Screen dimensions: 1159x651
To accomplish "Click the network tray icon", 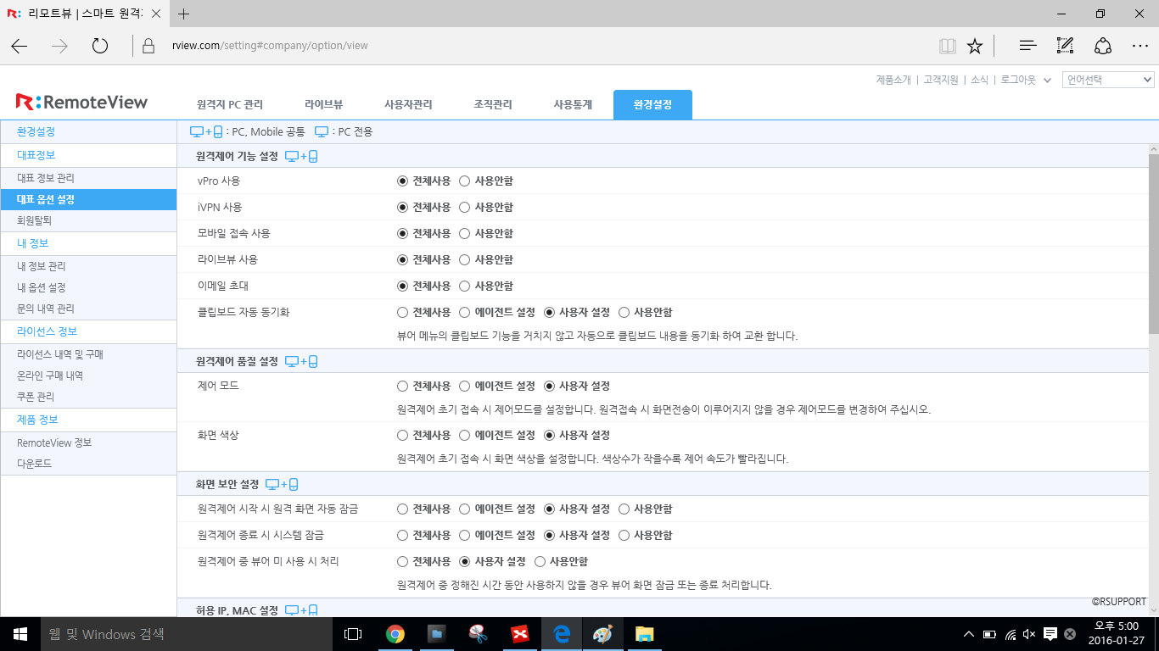I will coord(1010,634).
